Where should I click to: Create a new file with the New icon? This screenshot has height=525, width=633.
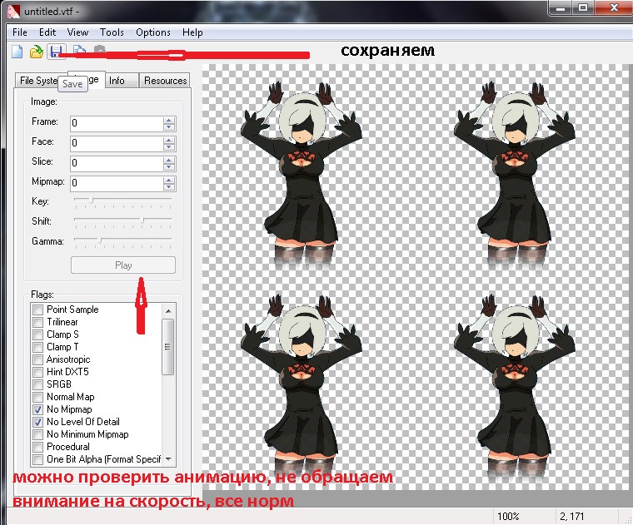pos(17,52)
